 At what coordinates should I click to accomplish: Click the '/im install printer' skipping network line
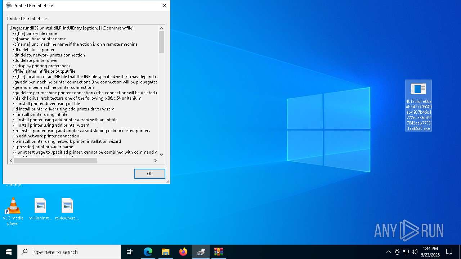(x=81, y=131)
